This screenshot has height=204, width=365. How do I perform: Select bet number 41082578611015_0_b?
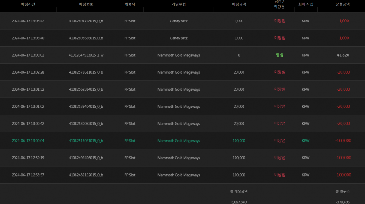pos(86,72)
